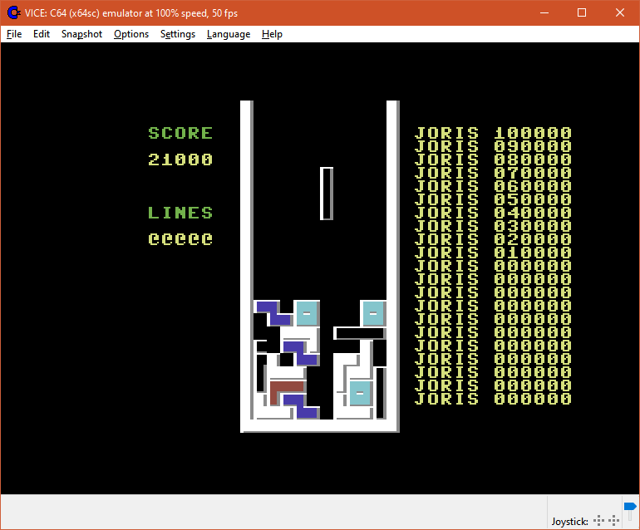Maximize the VICE emulator window
Image resolution: width=640 pixels, height=530 pixels.
coord(582,12)
